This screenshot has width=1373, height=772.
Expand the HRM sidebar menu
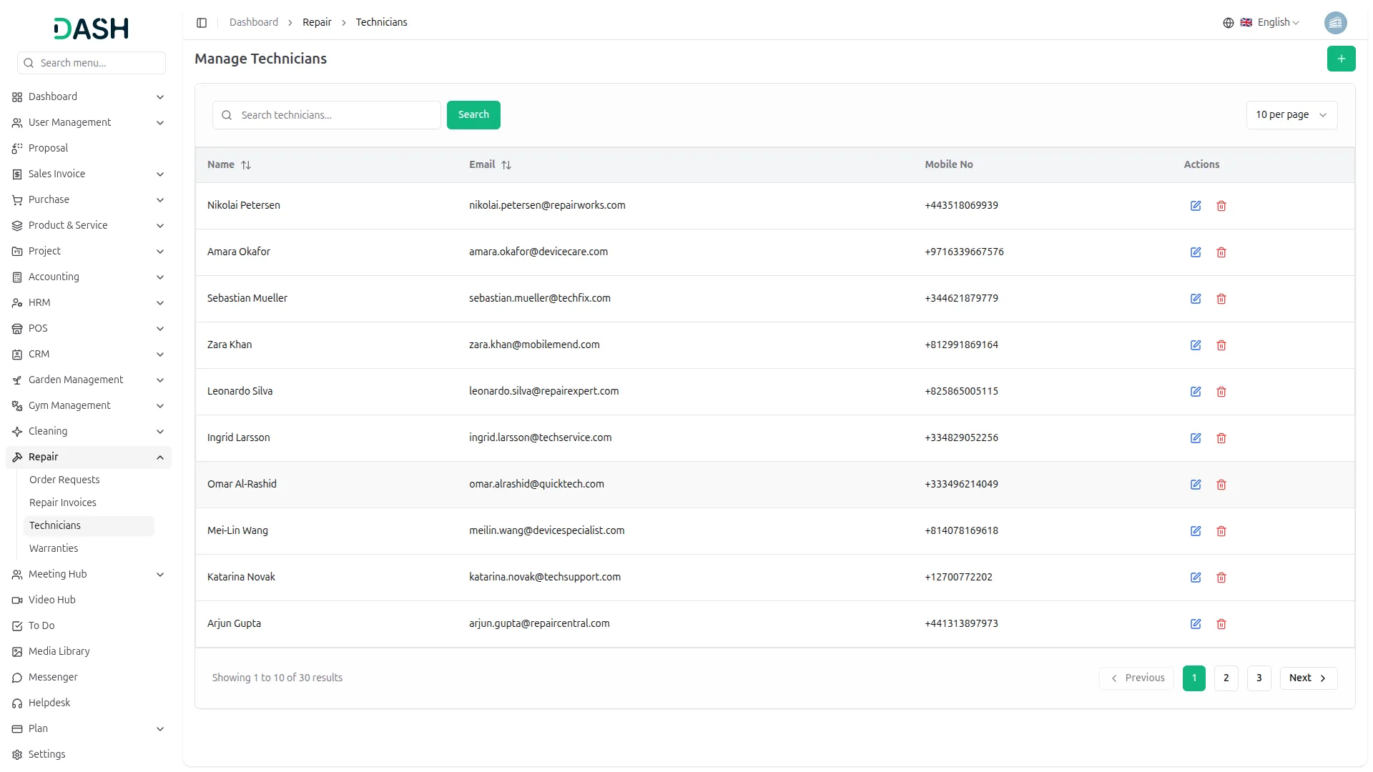[x=88, y=303]
